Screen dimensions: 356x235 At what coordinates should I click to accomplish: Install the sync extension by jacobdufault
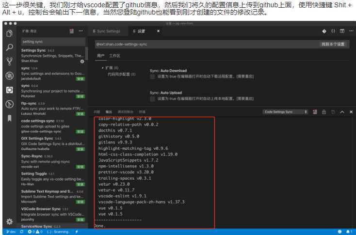pos(81,79)
